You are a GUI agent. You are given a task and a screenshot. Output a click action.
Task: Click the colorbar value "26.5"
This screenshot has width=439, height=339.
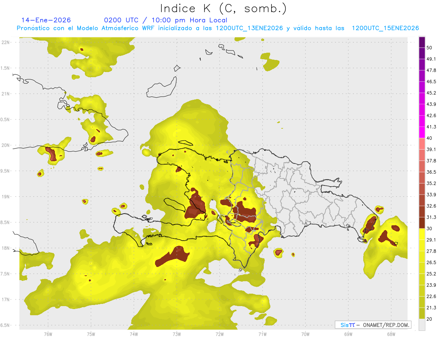tap(431, 263)
